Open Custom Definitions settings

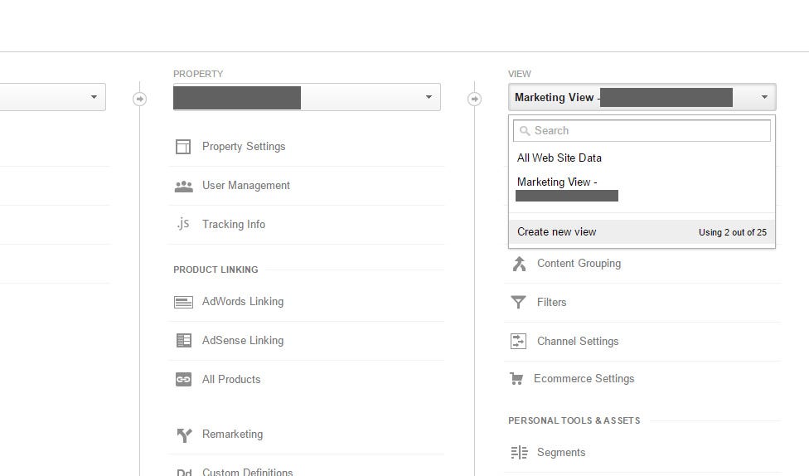coord(247,472)
